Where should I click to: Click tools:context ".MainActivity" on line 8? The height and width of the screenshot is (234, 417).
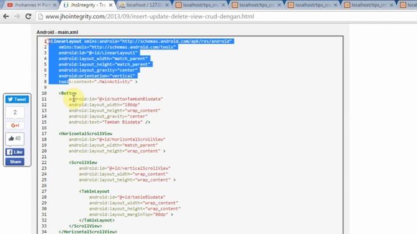(x=98, y=82)
